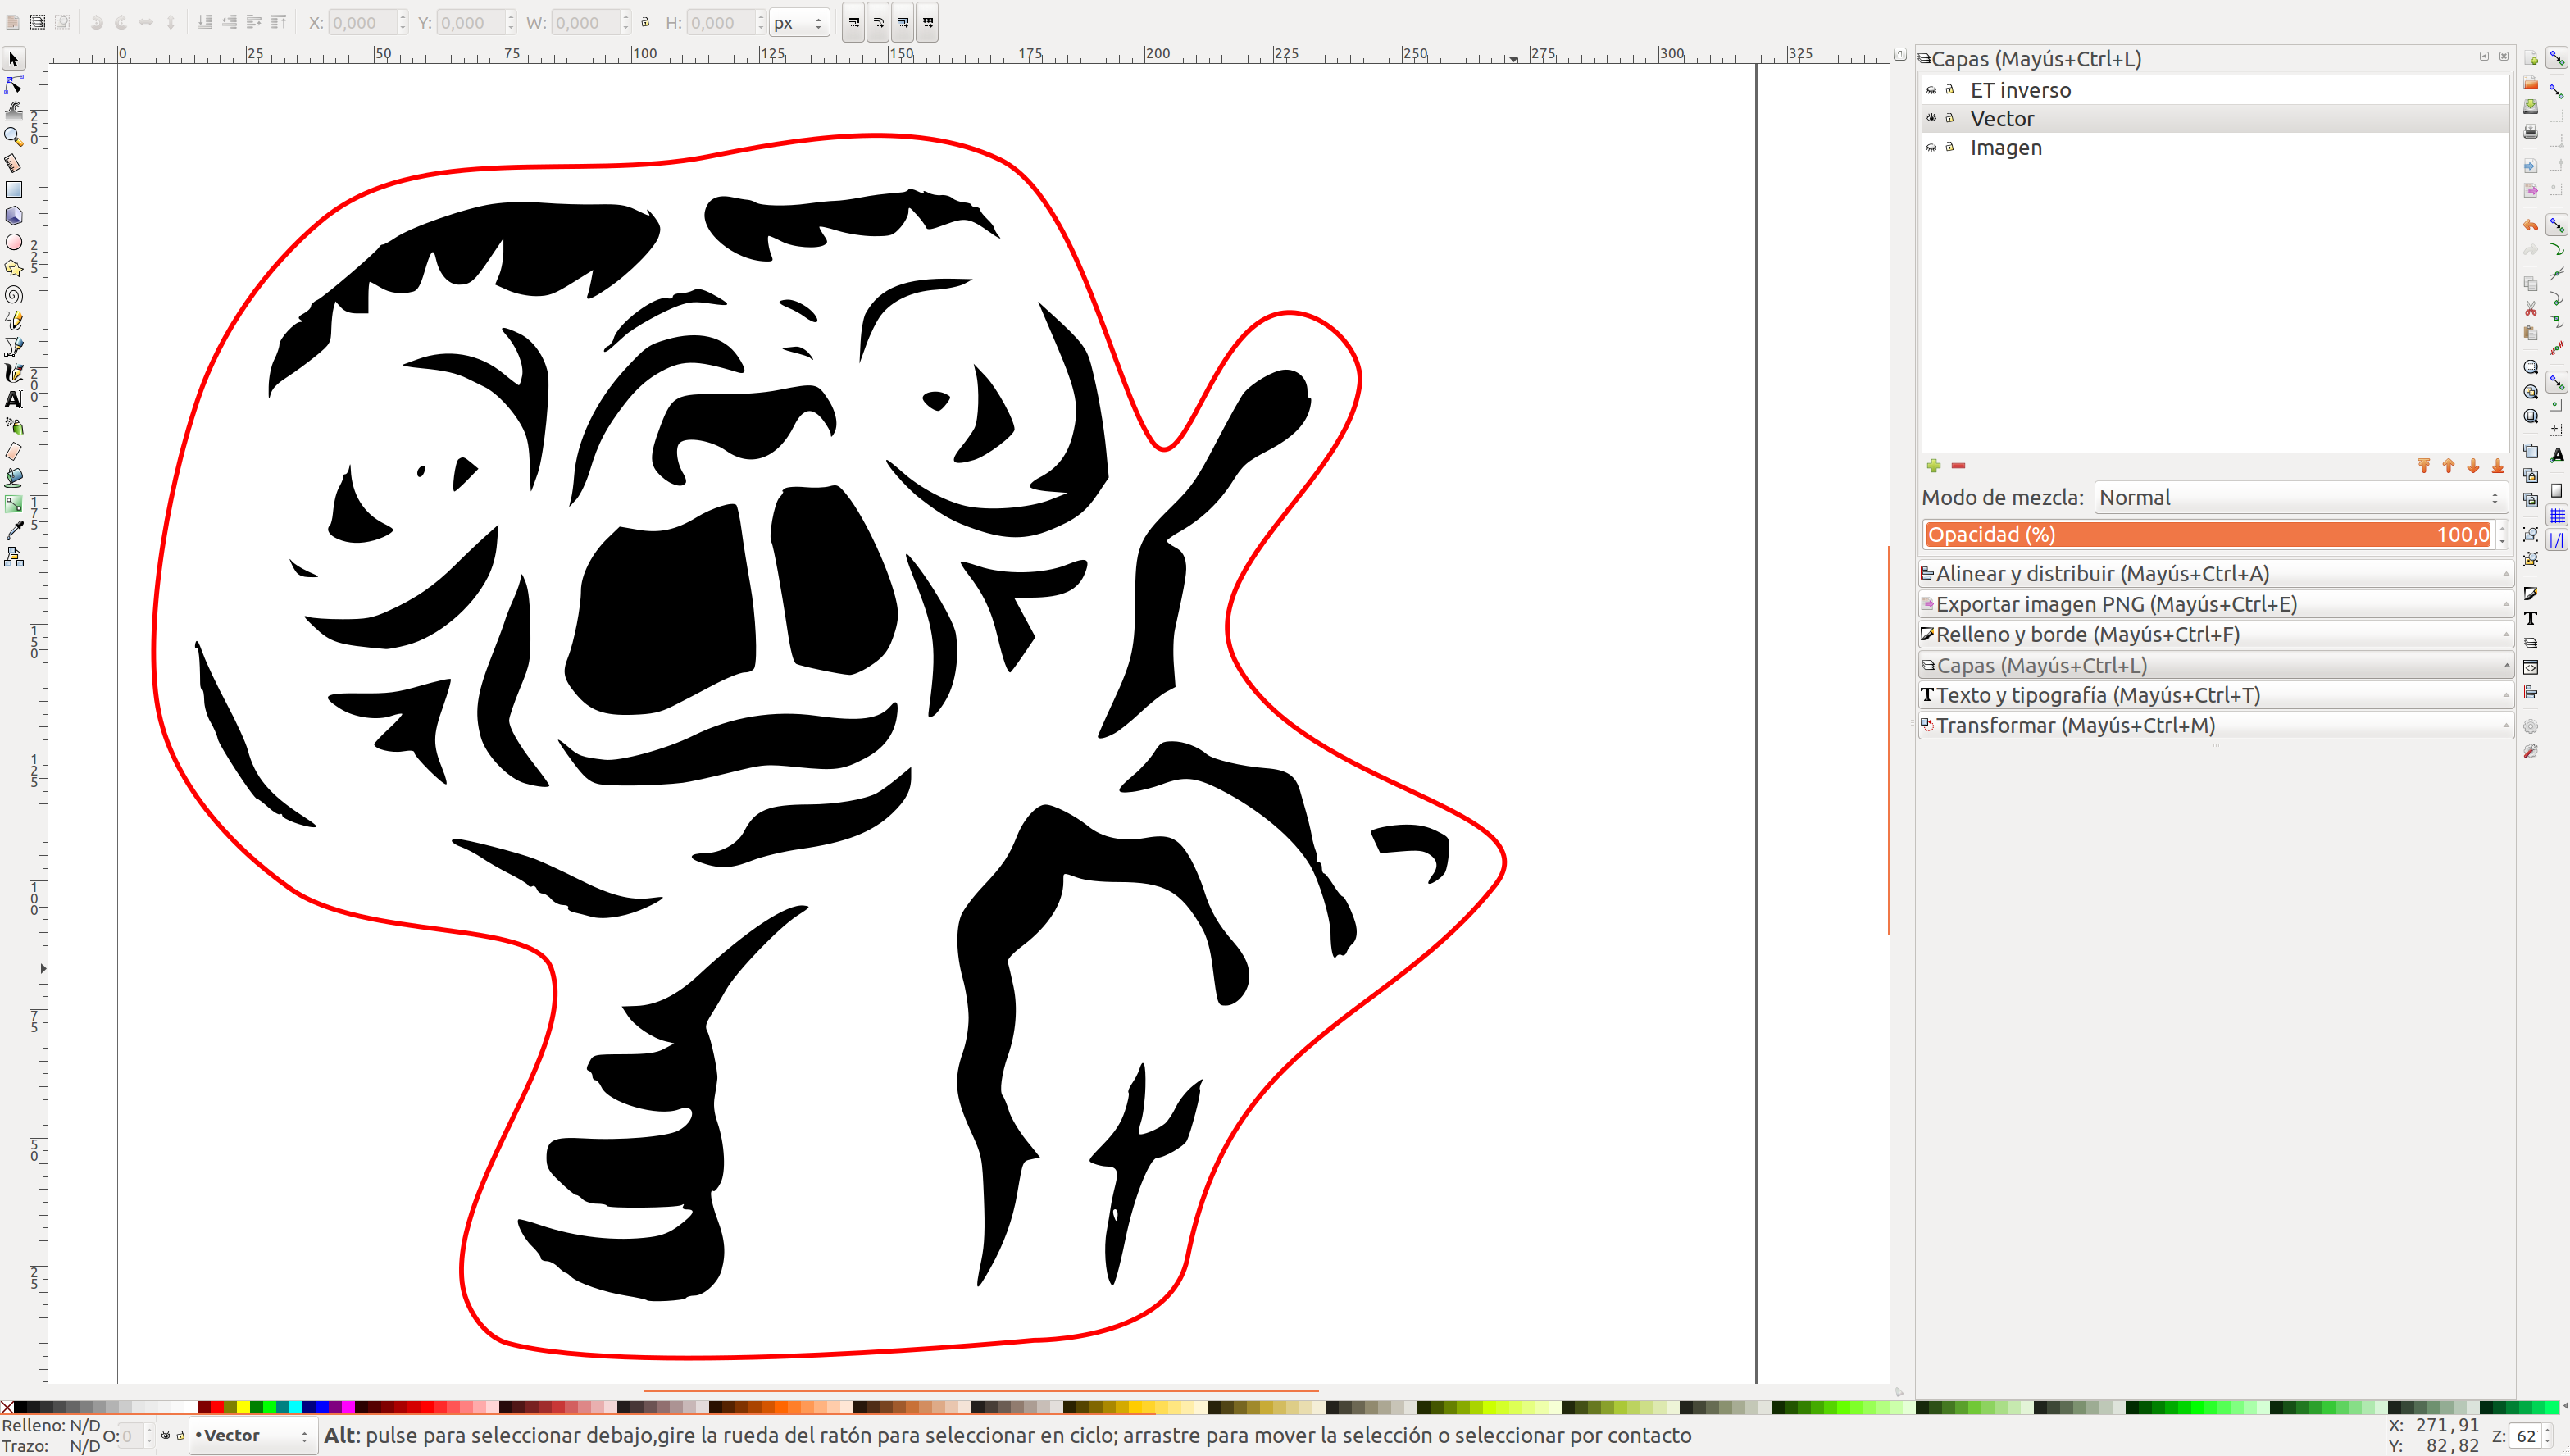Hide the Vector layer via eye icon

pyautogui.click(x=1931, y=118)
